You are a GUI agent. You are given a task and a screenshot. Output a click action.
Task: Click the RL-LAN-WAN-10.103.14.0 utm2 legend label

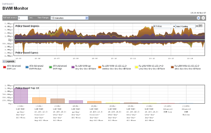click(x=152, y=67)
